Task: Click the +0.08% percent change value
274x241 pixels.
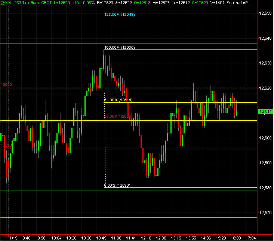Action: click(x=87, y=3)
